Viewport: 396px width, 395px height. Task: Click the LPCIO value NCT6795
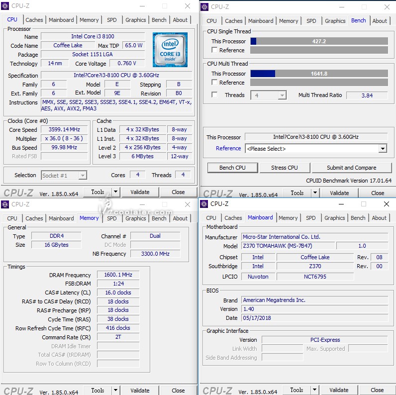tap(315, 277)
